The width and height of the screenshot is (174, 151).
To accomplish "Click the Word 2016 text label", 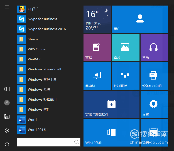I will click(37, 130).
